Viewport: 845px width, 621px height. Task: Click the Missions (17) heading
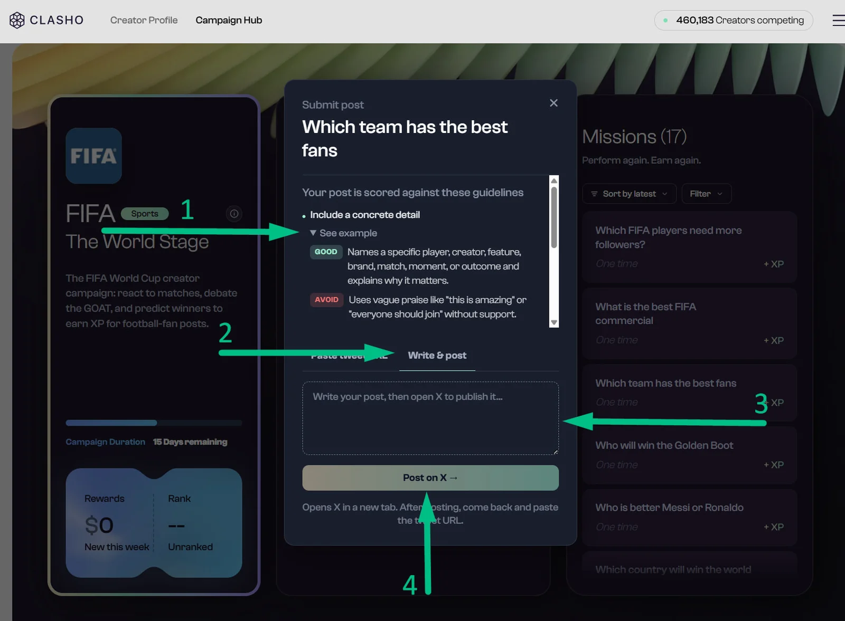click(x=634, y=137)
